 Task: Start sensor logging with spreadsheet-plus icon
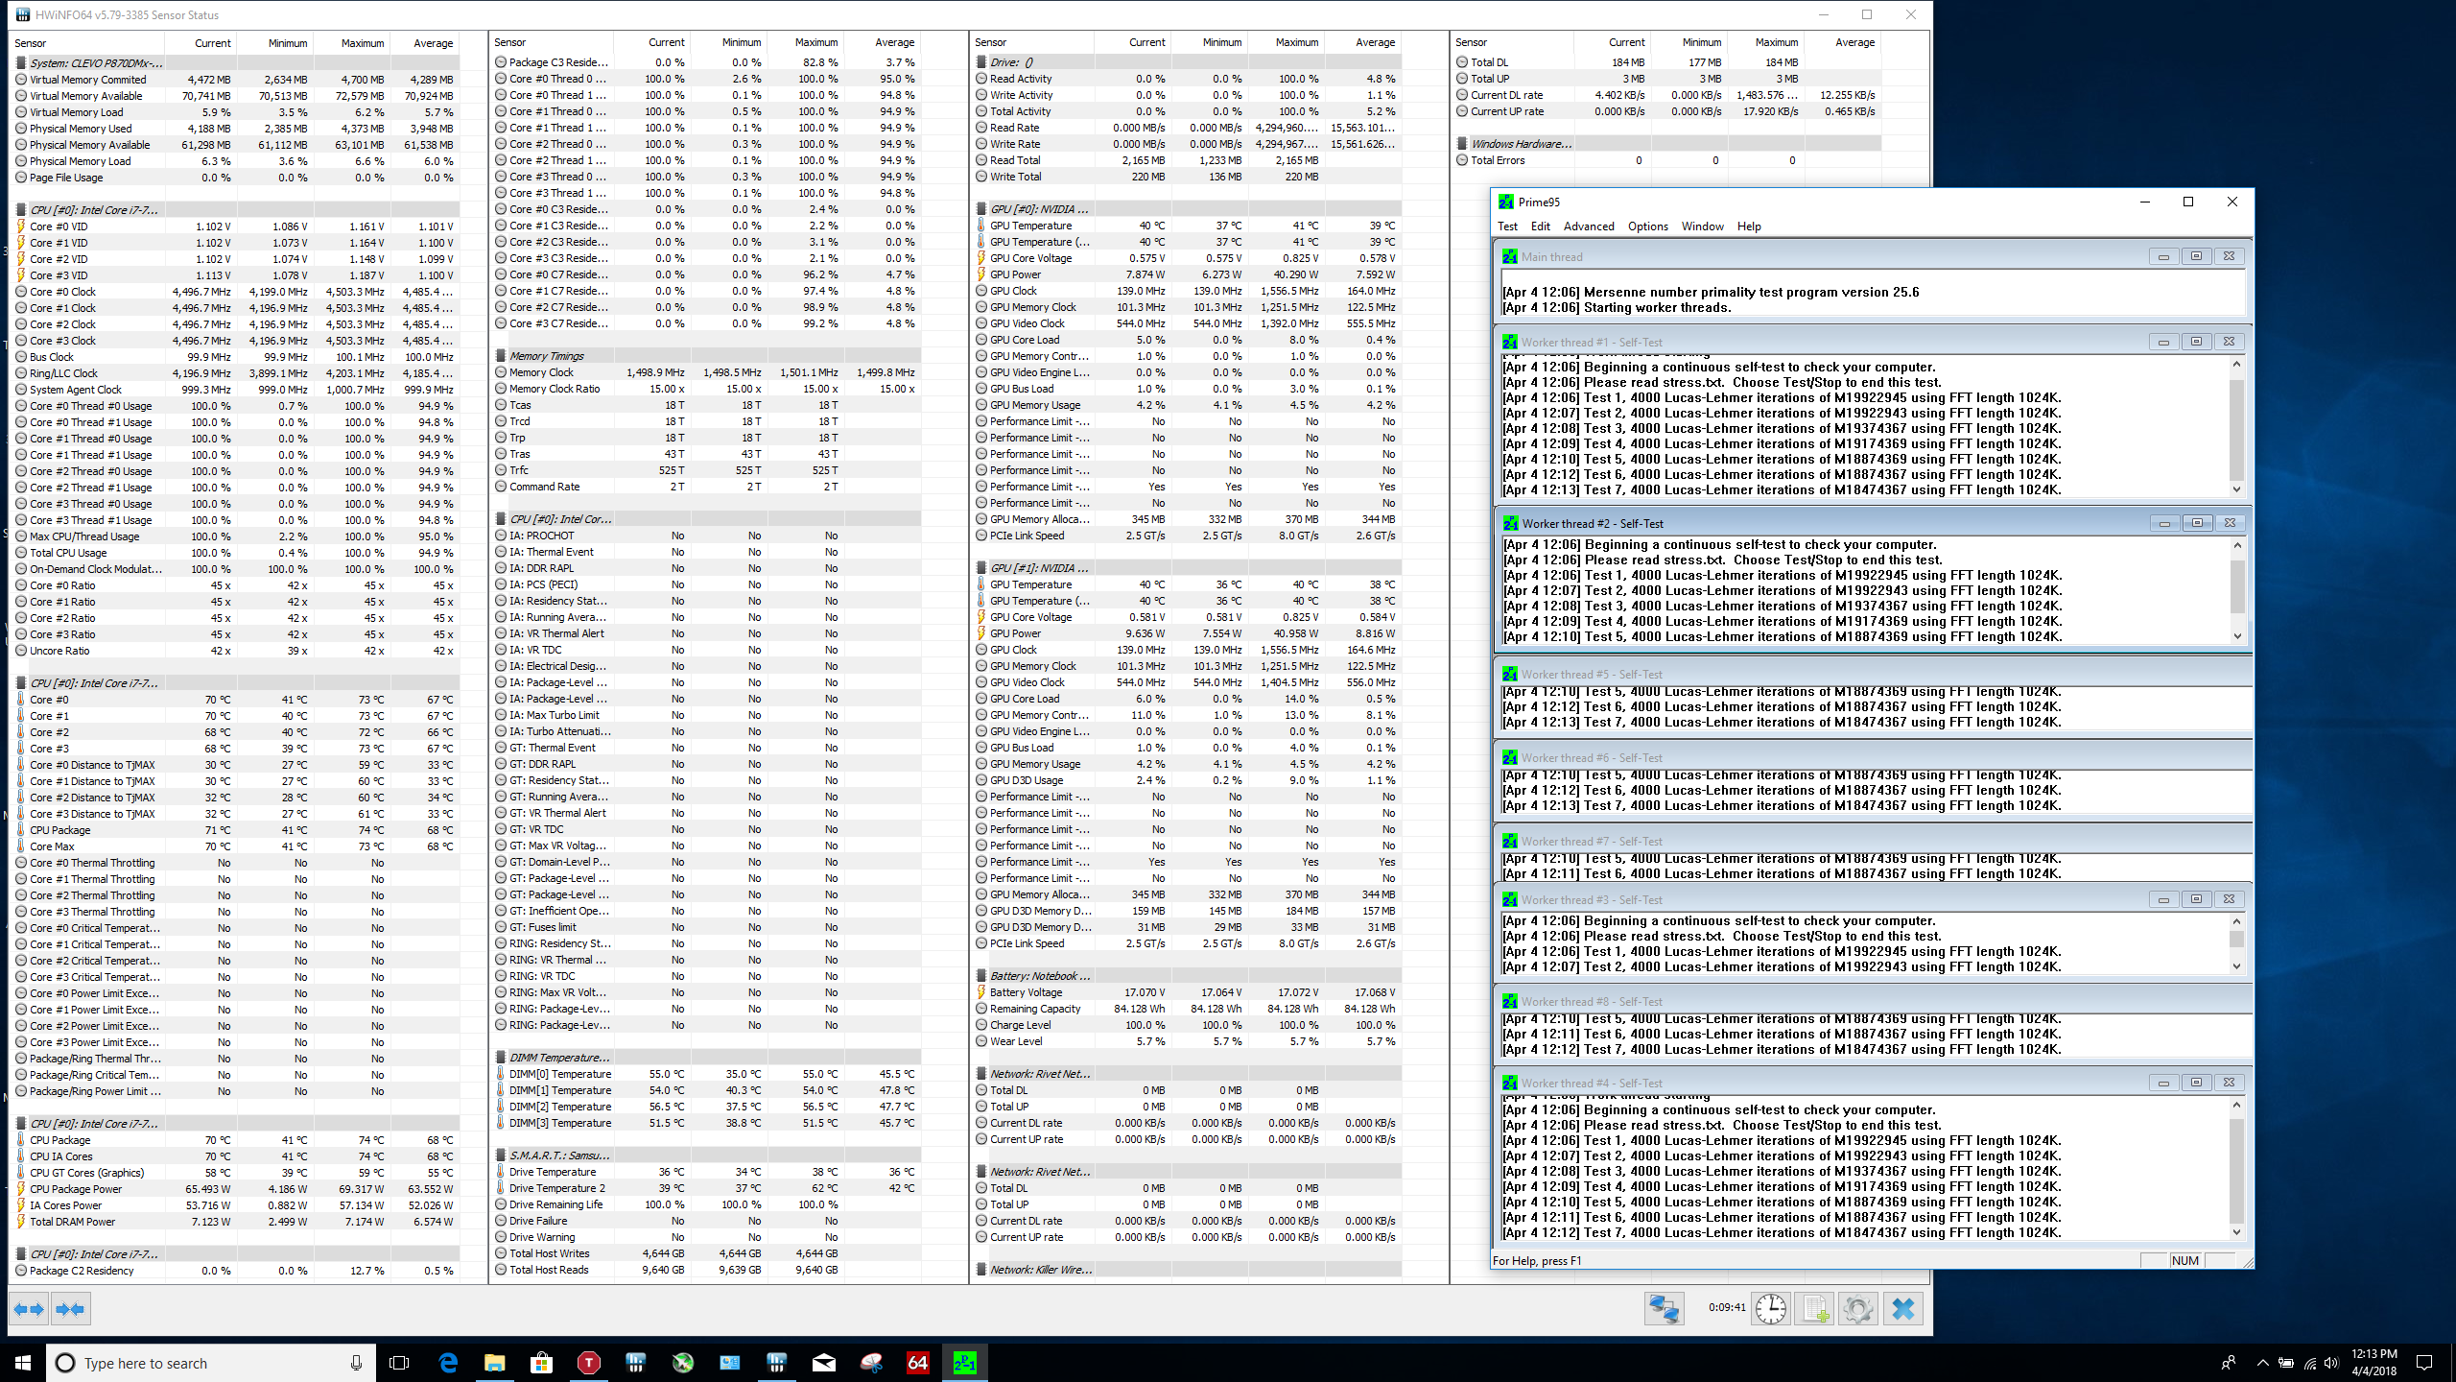tap(1815, 1309)
